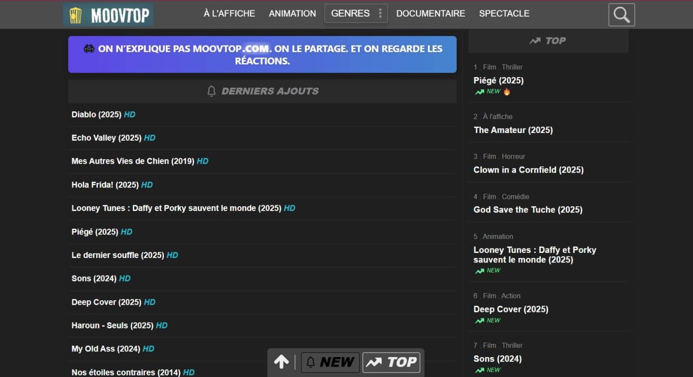Viewport: 693px width, 377px height.
Task: Click the scroll-to-top arrow icon
Action: click(x=281, y=362)
